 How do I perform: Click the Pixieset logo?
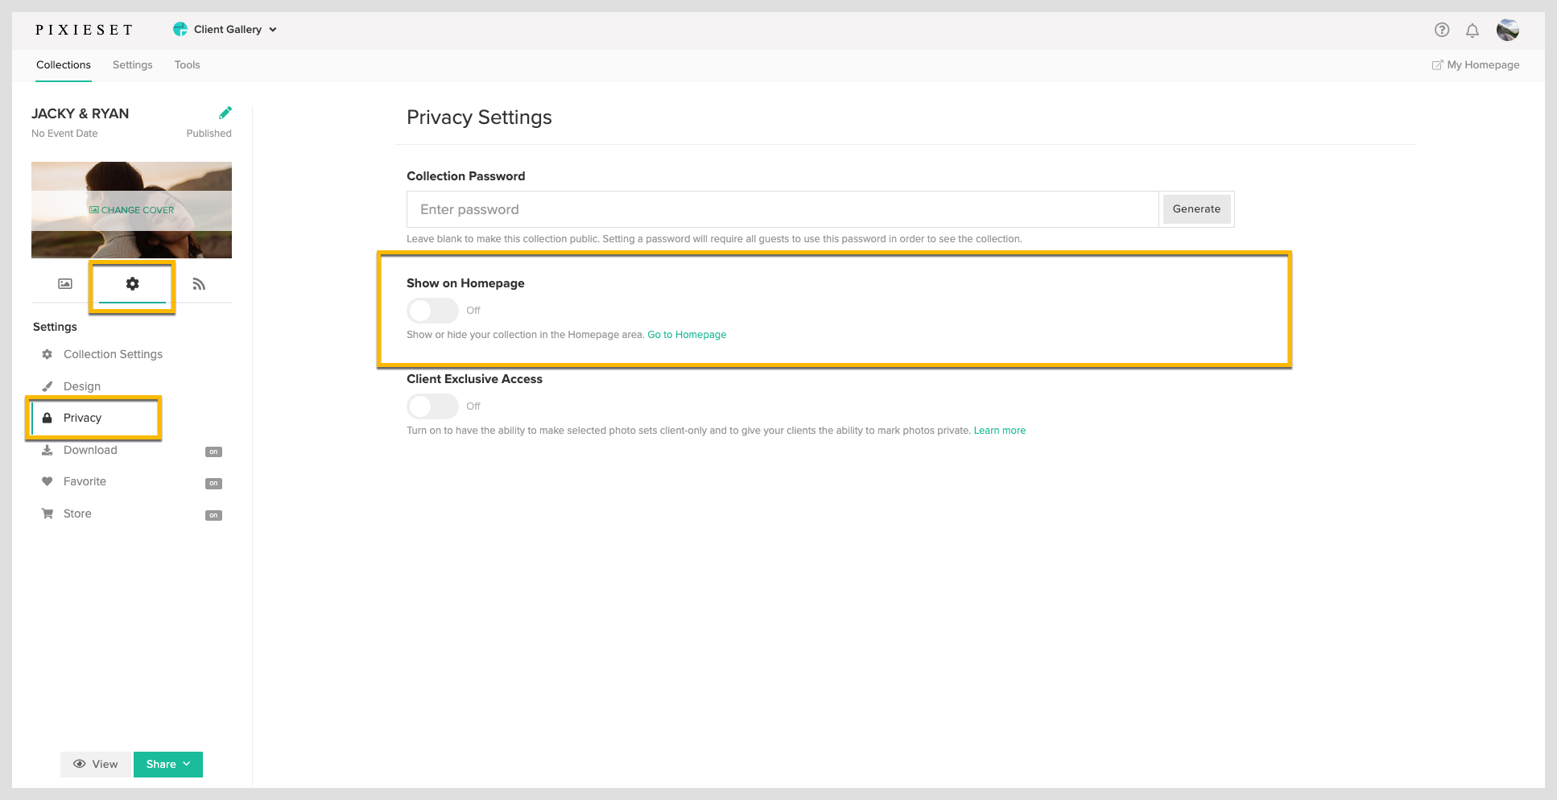(85, 30)
